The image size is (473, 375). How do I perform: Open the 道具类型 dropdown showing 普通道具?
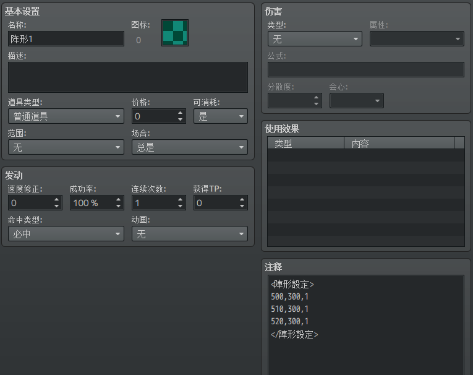66,116
